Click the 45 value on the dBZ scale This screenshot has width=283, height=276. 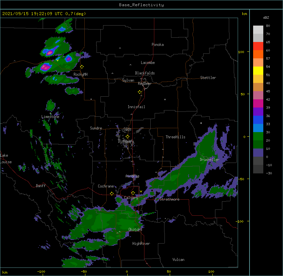268,91
